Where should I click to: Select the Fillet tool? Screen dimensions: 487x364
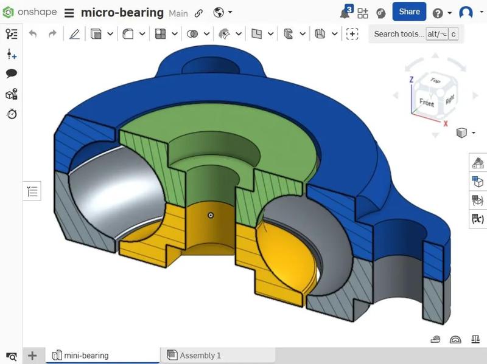click(x=128, y=34)
